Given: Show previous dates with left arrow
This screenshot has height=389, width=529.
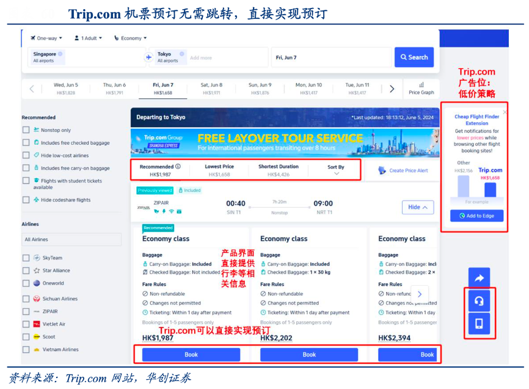Looking at the screenshot, I should click(x=32, y=89).
